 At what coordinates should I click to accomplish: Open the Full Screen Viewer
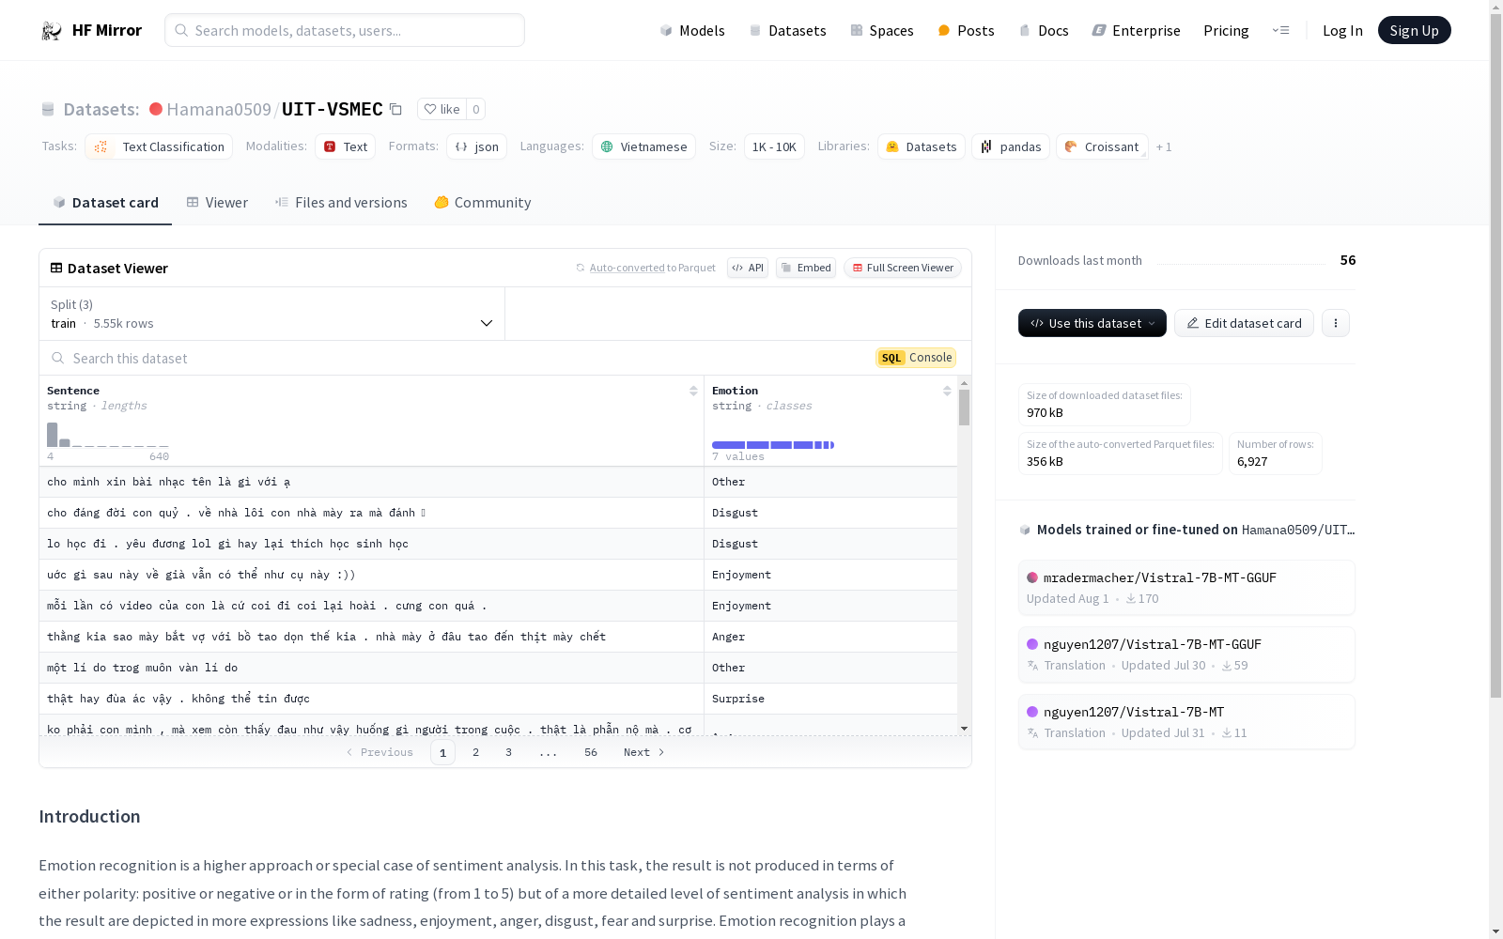click(x=902, y=268)
